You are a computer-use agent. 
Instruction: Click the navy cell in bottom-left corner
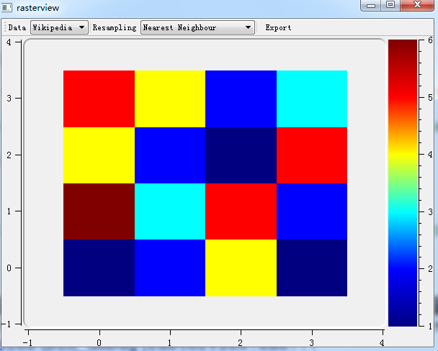99,268
